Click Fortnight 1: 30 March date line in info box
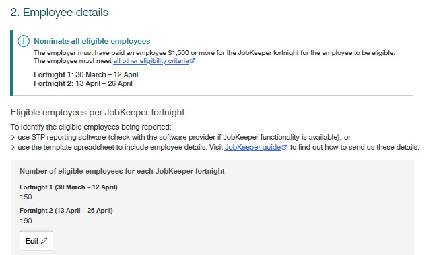441x255 pixels. 86,74
